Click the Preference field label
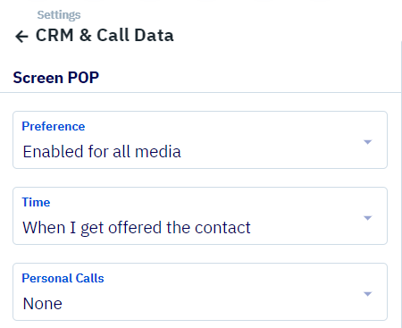Viewport: 402px width, 328px height. 54,126
